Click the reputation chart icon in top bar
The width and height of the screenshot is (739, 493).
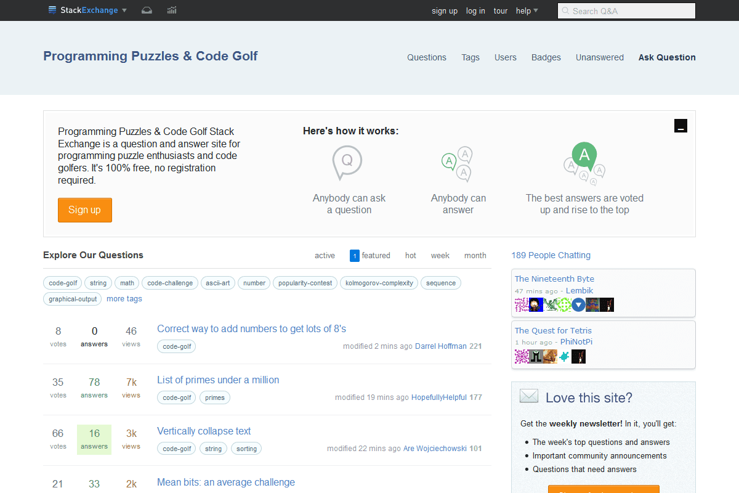click(172, 10)
